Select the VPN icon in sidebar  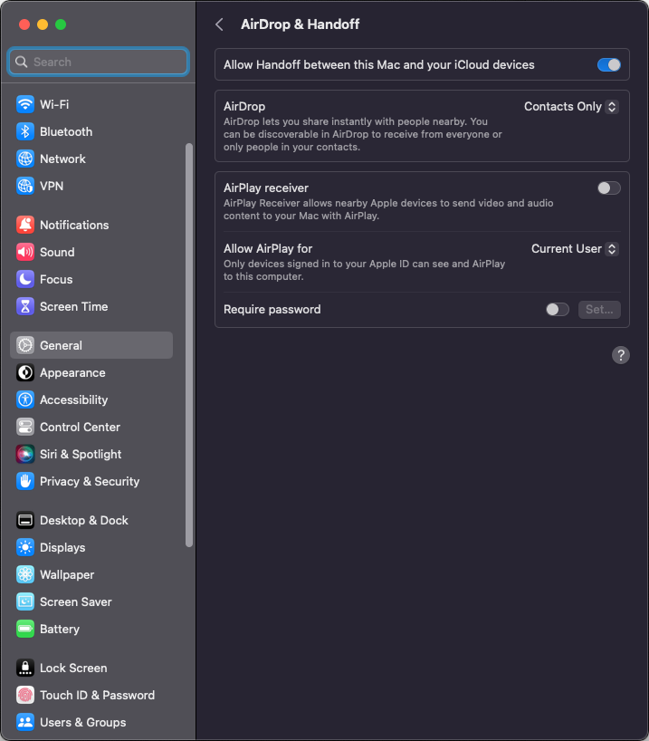click(25, 186)
